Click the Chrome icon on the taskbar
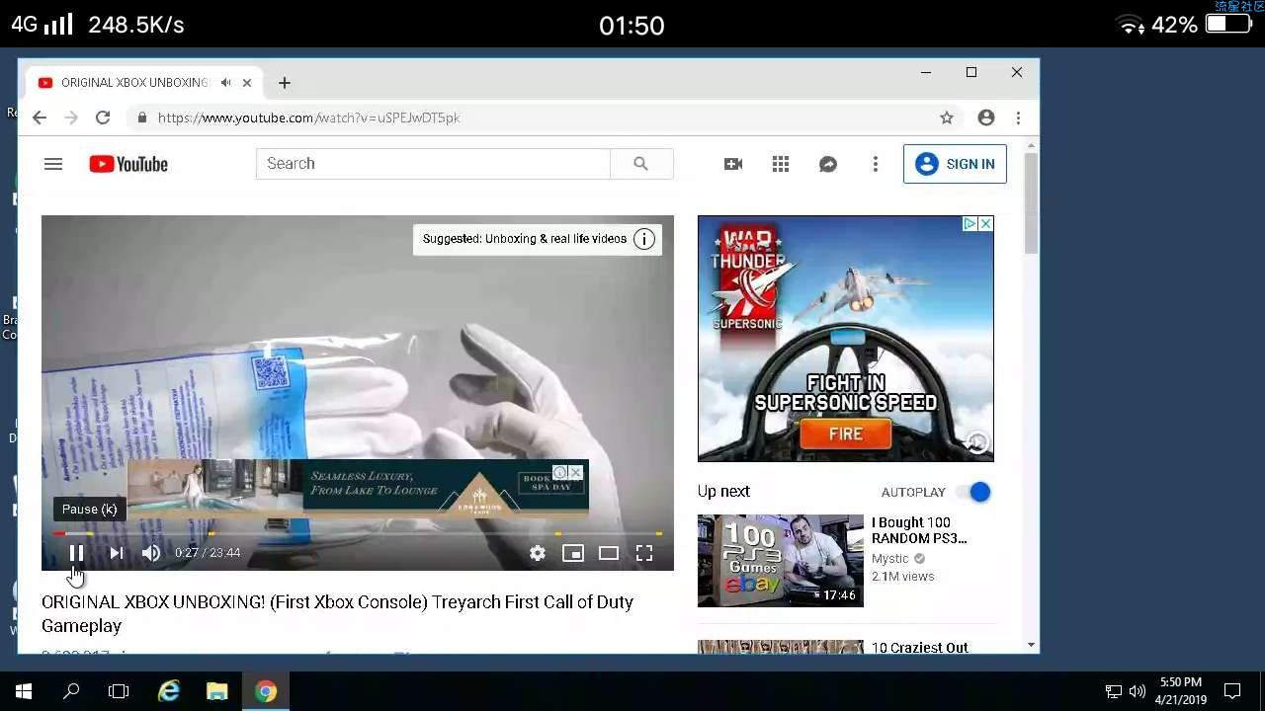Image resolution: width=1265 pixels, height=711 pixels. tap(266, 691)
